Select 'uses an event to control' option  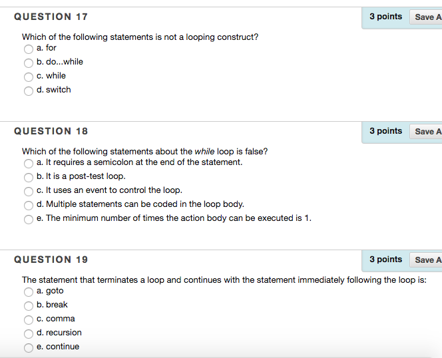coord(29,191)
